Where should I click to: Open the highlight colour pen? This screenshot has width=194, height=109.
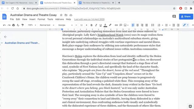[110, 25]
